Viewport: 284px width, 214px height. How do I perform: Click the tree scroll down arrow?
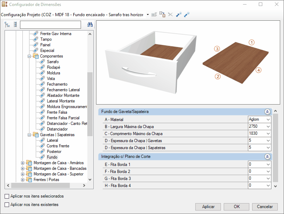90,180
